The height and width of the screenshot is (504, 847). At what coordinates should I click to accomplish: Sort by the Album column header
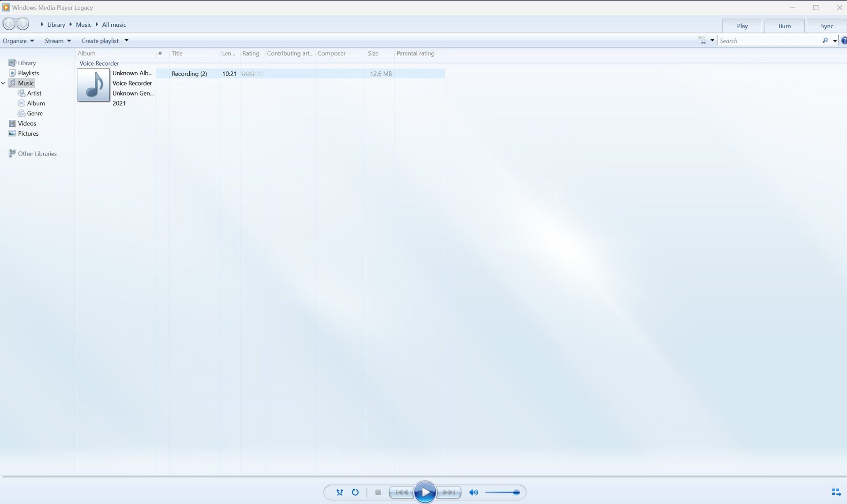point(116,53)
